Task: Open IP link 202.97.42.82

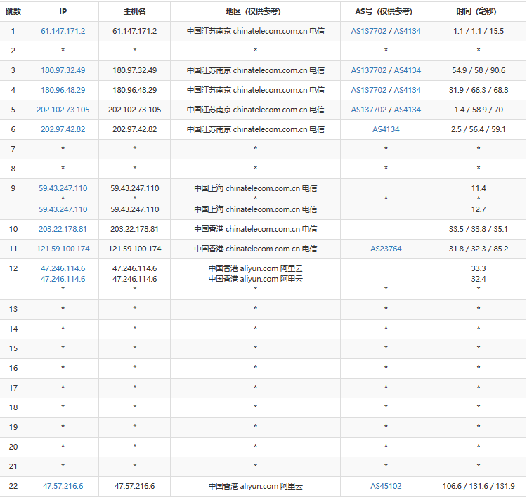Action: pyautogui.click(x=63, y=129)
